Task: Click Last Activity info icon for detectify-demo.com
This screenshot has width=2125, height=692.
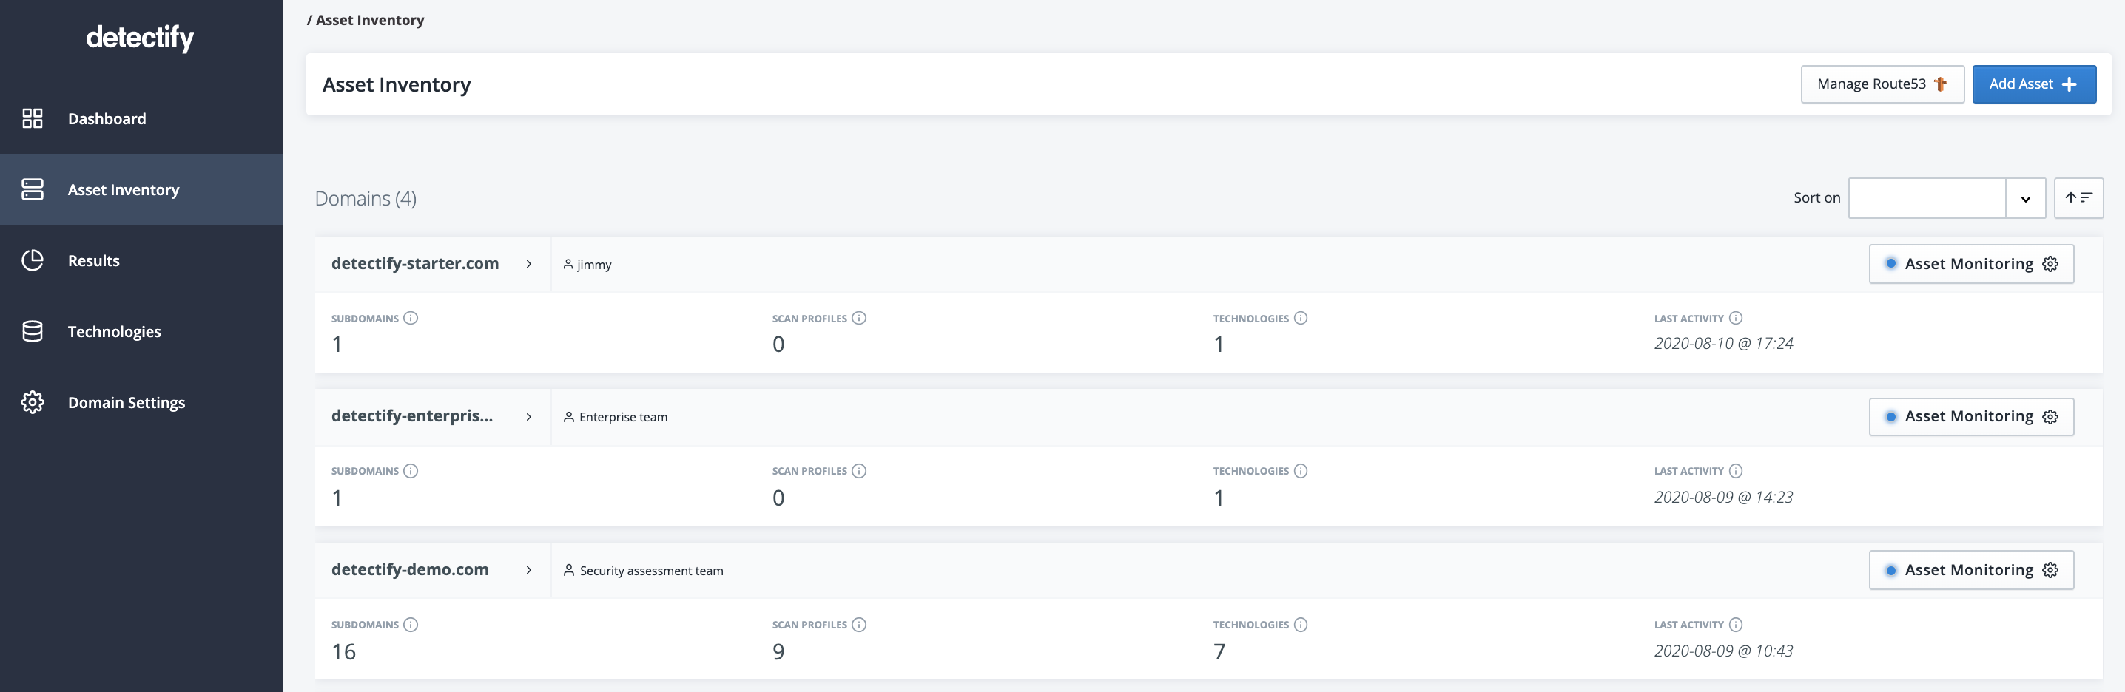Action: coord(1736,625)
